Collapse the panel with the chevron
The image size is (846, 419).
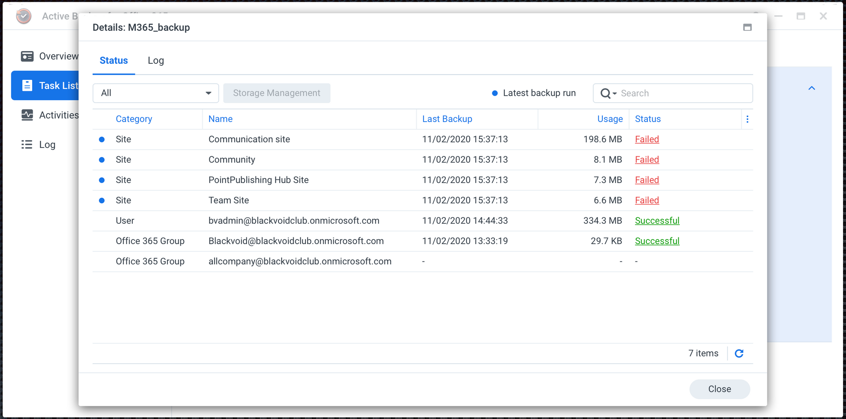(812, 88)
